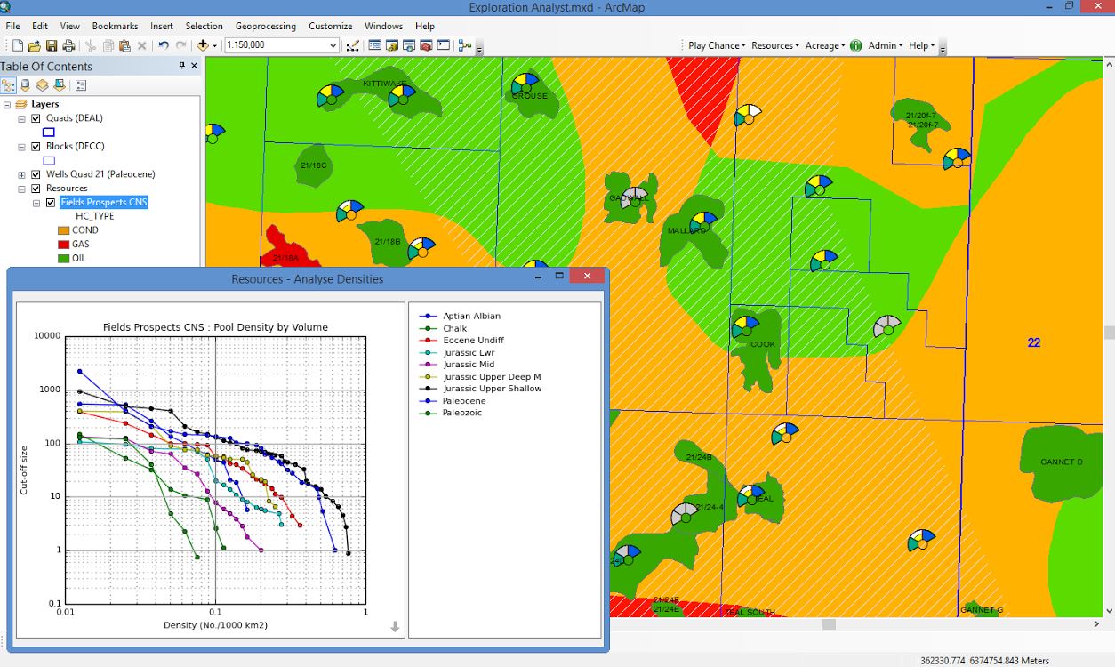Click the Undo toolbar icon
1115x667 pixels.
click(x=163, y=44)
